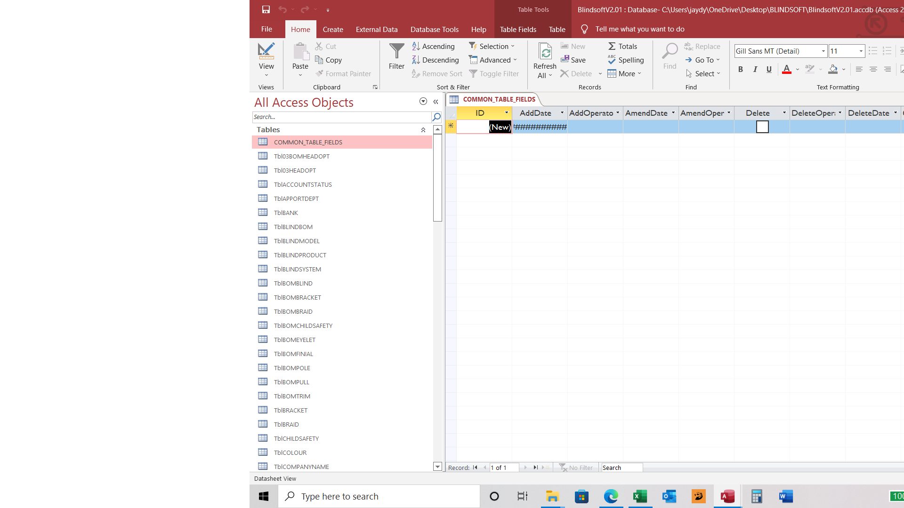Click the Filter funnel icon
Screen dimensions: 904x508
click(x=396, y=51)
